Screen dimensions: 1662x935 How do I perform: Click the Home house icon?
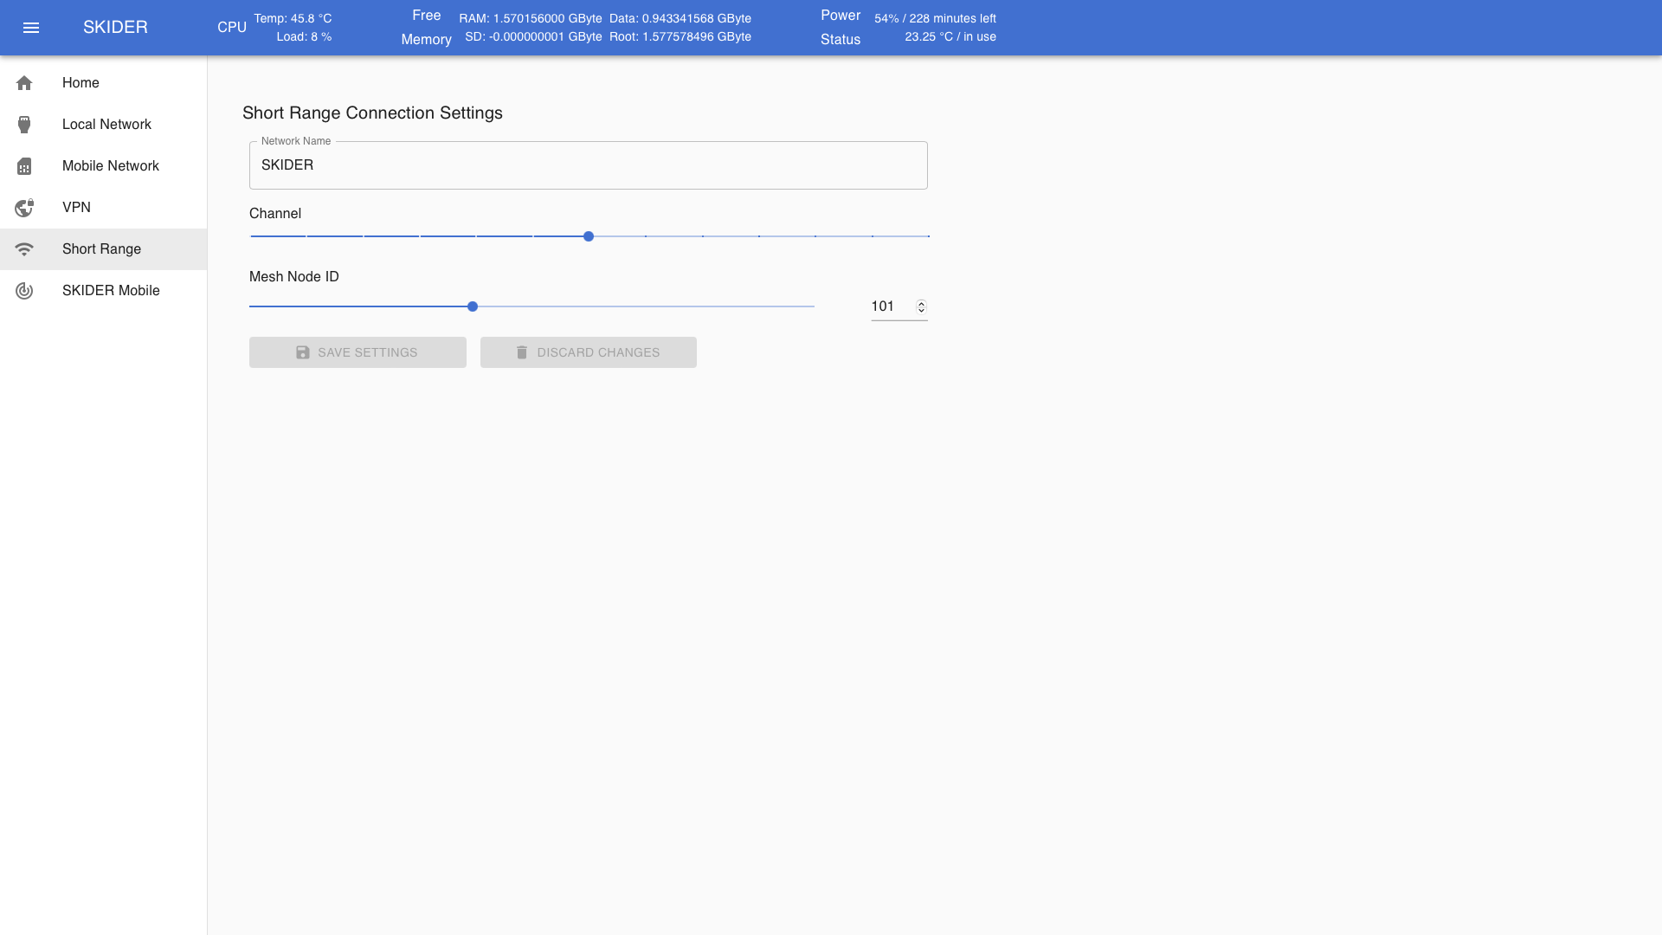tap(24, 83)
